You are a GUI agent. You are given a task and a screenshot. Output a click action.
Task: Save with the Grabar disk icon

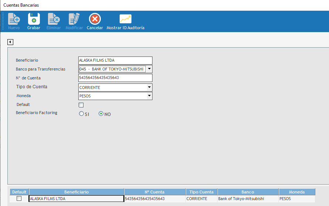(x=34, y=19)
